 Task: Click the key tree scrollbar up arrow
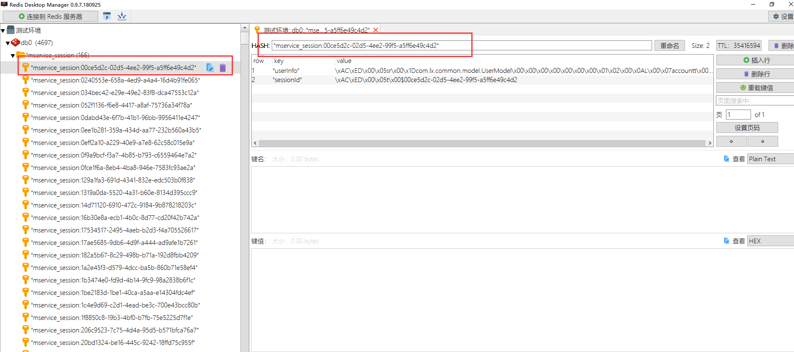(x=245, y=28)
